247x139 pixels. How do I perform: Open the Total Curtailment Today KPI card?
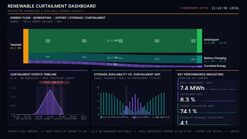pos(207,85)
